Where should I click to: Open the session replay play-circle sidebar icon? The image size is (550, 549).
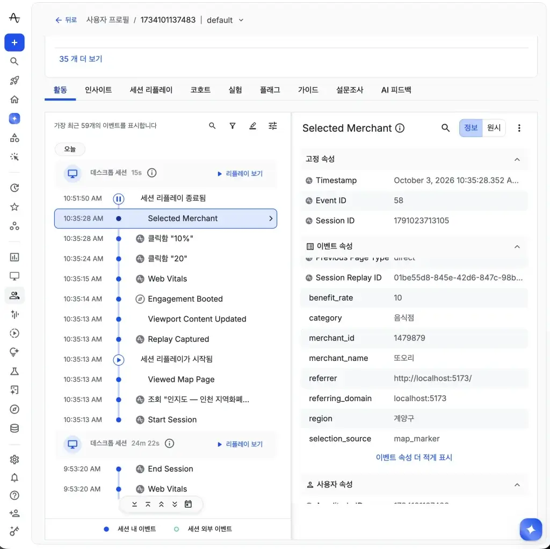point(15,333)
